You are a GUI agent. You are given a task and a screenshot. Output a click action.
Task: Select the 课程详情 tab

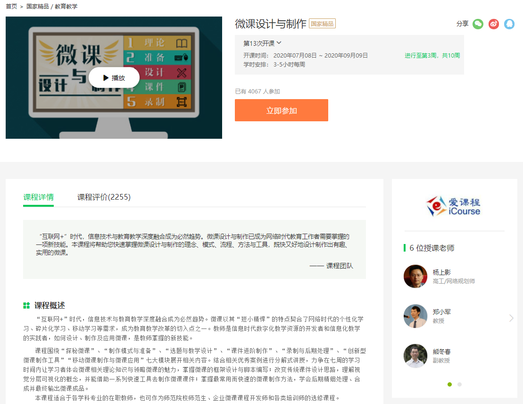38,197
